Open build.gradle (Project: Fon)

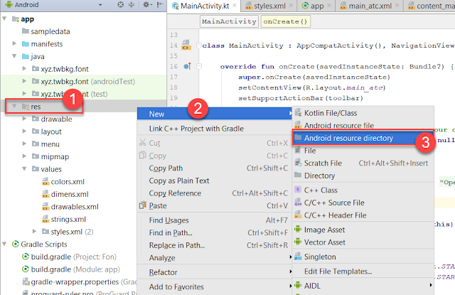(73, 257)
